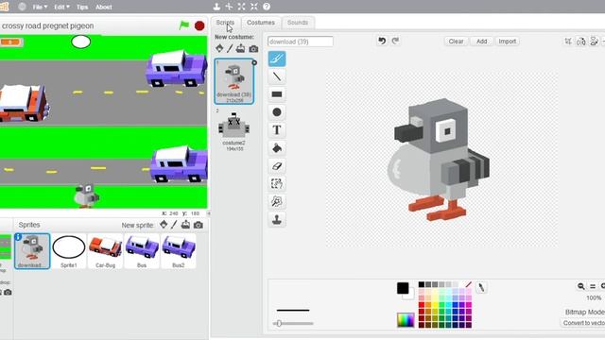This screenshot has height=340, width=605.
Task: Select the Ellipse shape tool
Action: [277, 112]
